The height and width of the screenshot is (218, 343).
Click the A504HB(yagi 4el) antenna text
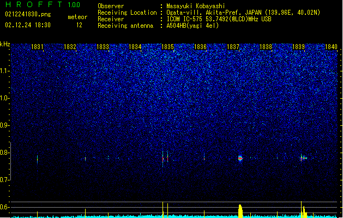pyautogui.click(x=192, y=26)
